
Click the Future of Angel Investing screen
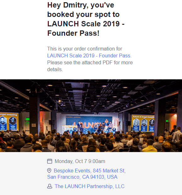(x=143, y=123)
